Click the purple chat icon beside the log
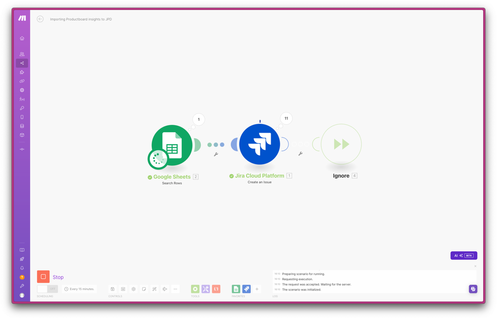 [473, 289]
